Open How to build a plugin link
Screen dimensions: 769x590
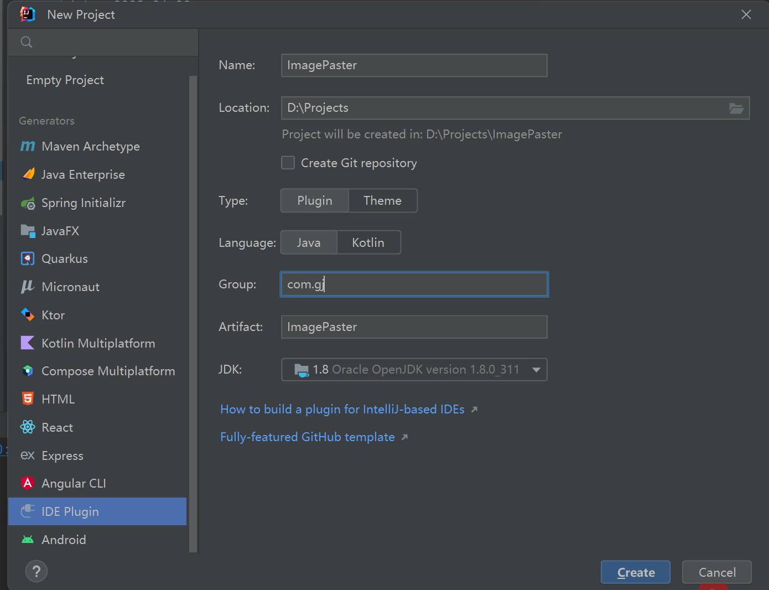coord(342,409)
